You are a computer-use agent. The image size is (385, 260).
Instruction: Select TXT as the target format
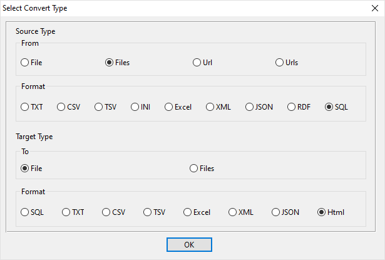tap(66, 212)
